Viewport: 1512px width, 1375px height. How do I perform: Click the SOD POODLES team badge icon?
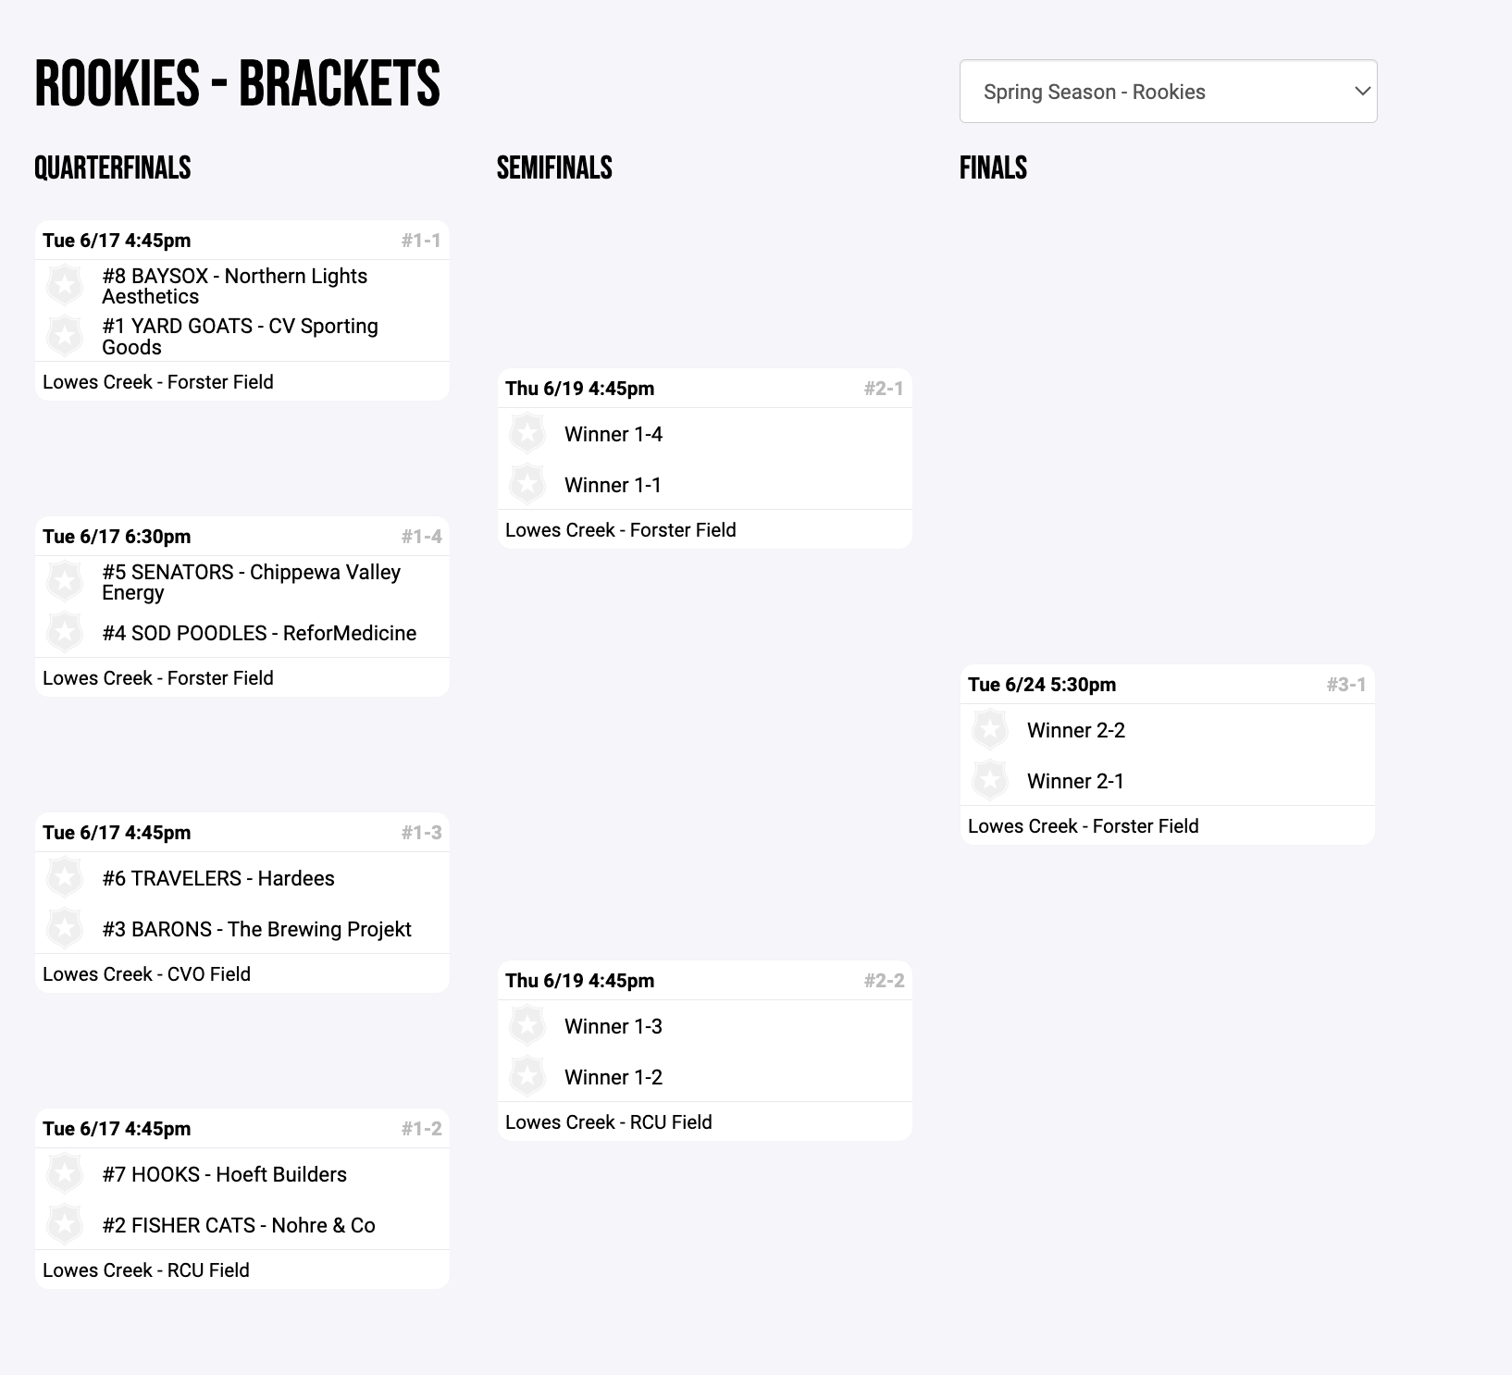pyautogui.click(x=65, y=633)
